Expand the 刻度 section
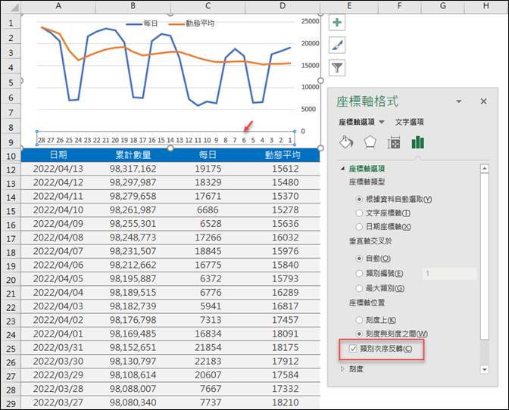509x410 pixels. [342, 369]
